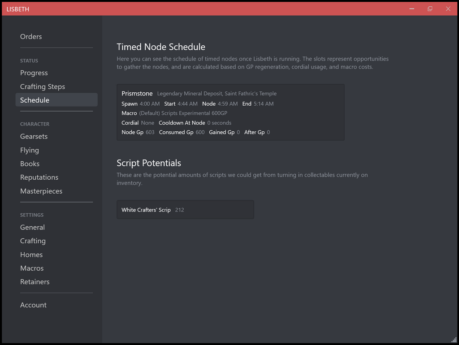459x345 pixels.
Task: Open General settings
Action: tap(33, 227)
